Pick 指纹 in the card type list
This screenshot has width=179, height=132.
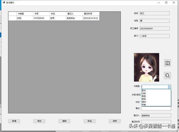click(156, 102)
